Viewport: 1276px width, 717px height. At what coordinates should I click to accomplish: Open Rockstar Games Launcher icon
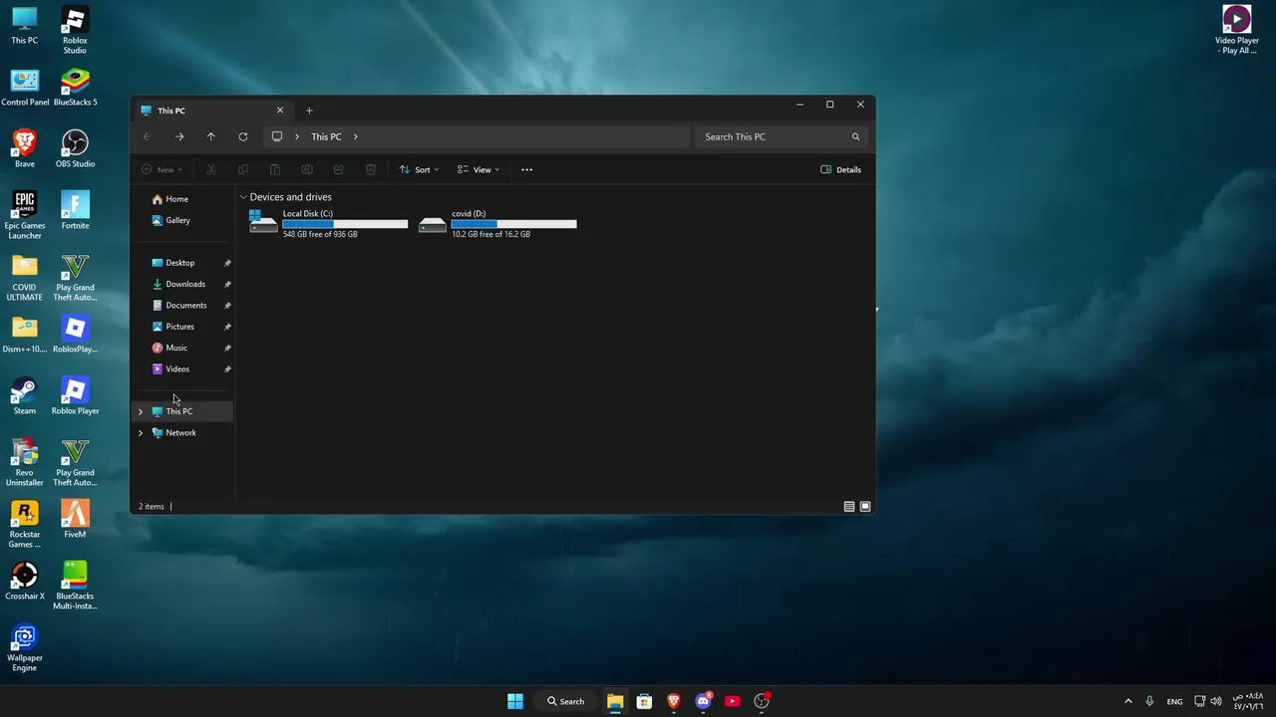click(x=25, y=525)
